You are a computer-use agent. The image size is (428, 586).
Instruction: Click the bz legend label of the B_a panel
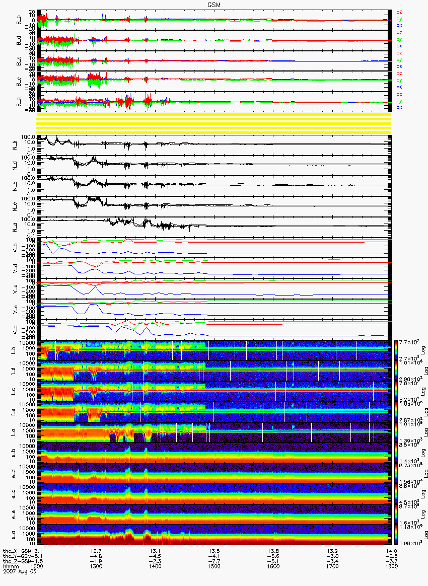399,94
